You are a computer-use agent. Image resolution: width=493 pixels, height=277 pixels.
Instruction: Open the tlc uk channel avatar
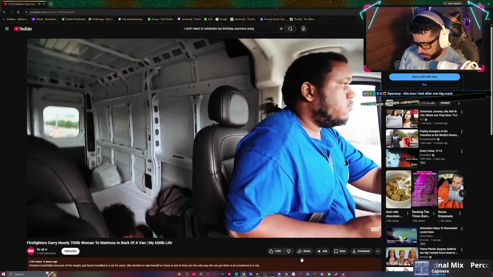tap(31, 251)
